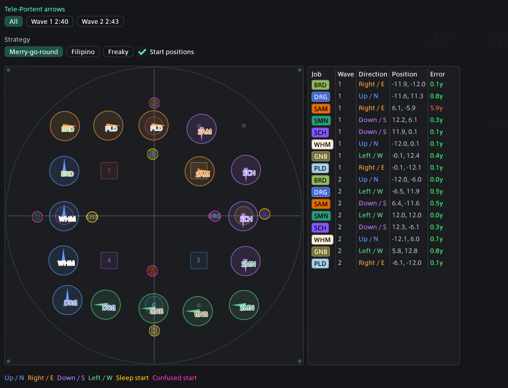This screenshot has height=388, width=508.
Task: Click the Position column header
Action: (x=404, y=74)
